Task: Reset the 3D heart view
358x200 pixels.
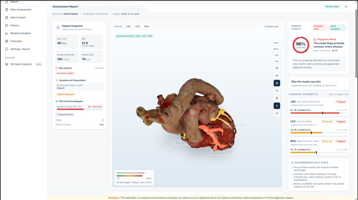Action: [x=271, y=27]
